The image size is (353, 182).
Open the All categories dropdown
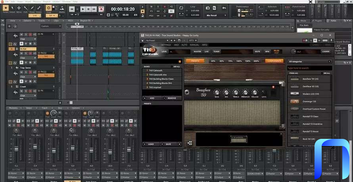[310, 61]
